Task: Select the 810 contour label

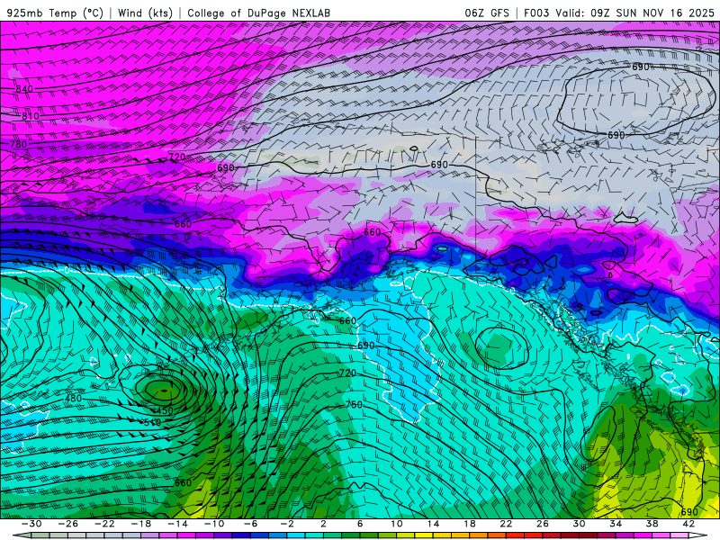Action: pos(31,116)
